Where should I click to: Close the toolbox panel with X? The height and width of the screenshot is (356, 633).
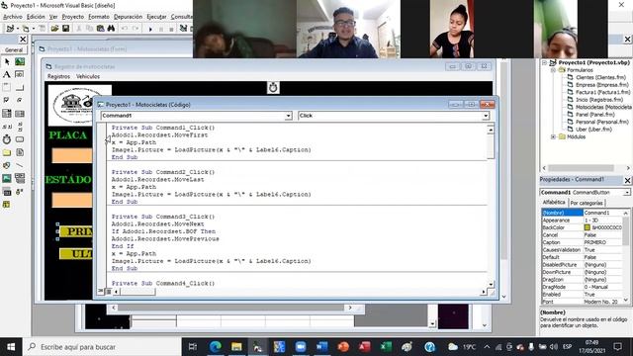click(x=23, y=40)
